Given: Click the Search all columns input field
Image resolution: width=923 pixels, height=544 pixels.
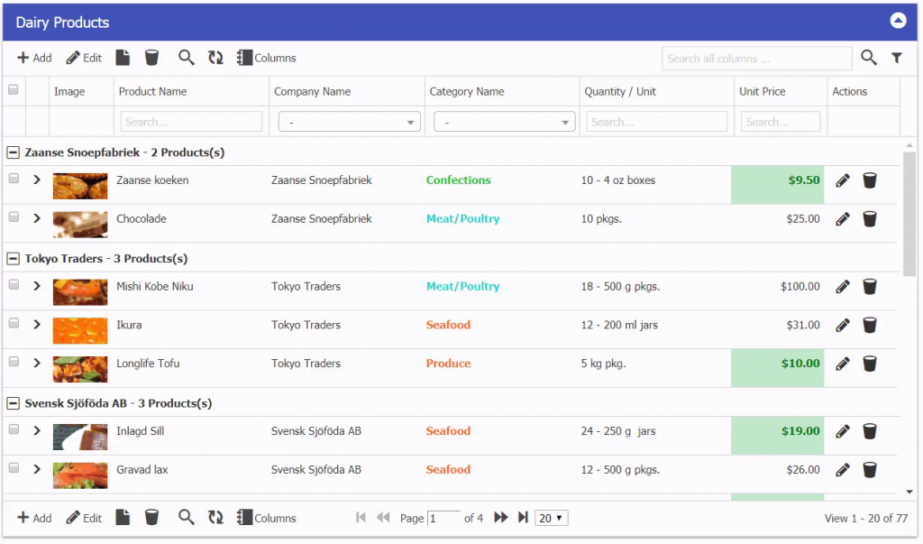Looking at the screenshot, I should coord(756,59).
